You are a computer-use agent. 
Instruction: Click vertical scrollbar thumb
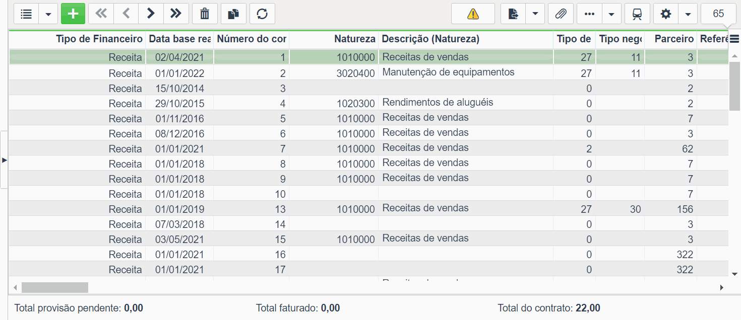(x=734, y=86)
